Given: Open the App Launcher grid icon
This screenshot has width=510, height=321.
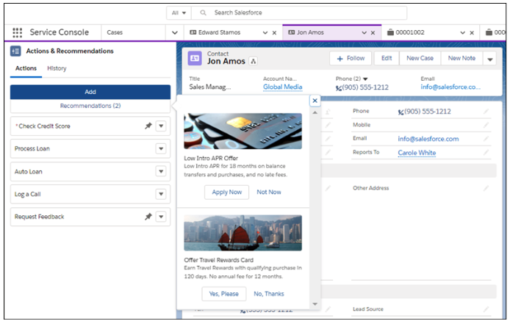Looking at the screenshot, I should click(17, 32).
